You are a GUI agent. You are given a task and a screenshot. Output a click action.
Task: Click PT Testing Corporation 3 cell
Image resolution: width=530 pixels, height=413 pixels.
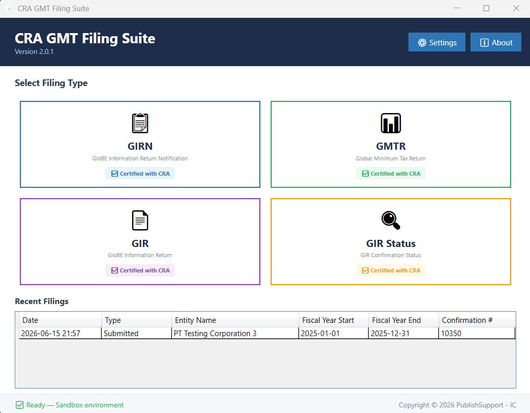click(235, 334)
